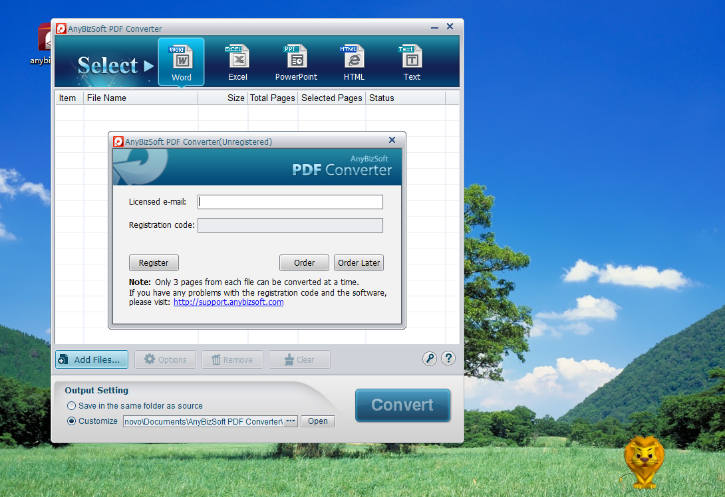Image resolution: width=725 pixels, height=497 pixels.
Task: Click the Order button
Action: (304, 263)
